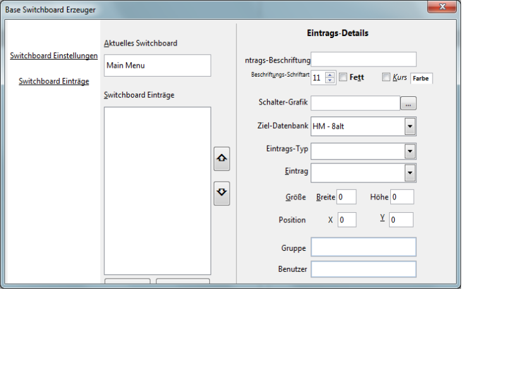Enable the Fett bold checkbox

pos(343,77)
